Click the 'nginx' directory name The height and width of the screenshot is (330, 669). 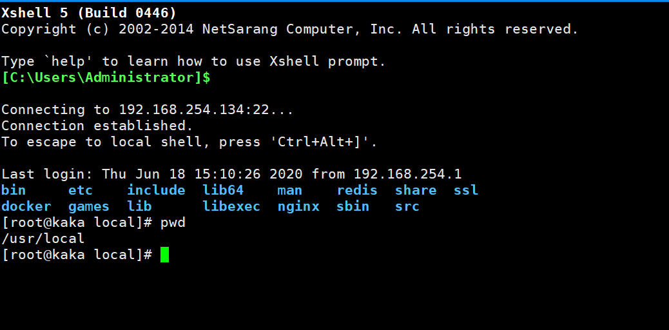pyautogui.click(x=298, y=207)
